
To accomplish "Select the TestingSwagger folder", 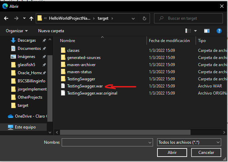I will pos(81,79).
